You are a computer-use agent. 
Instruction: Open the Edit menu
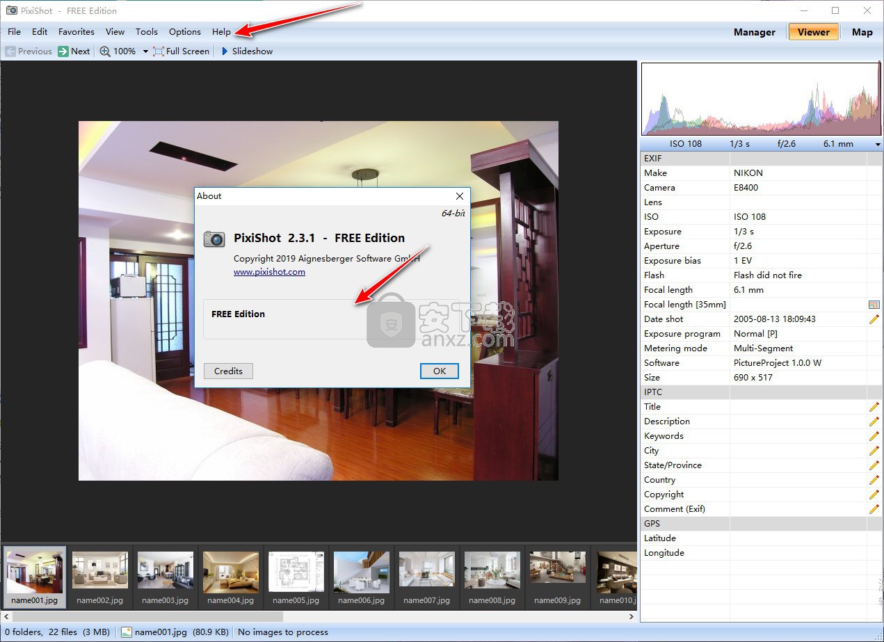[x=40, y=31]
